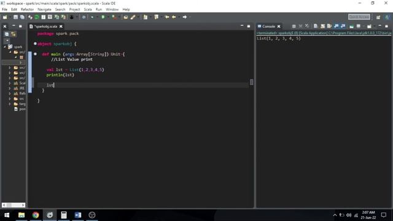Screen dimensions: 393x221
Task: Click the Last Edit Location arrow icon
Action: click(167, 17)
